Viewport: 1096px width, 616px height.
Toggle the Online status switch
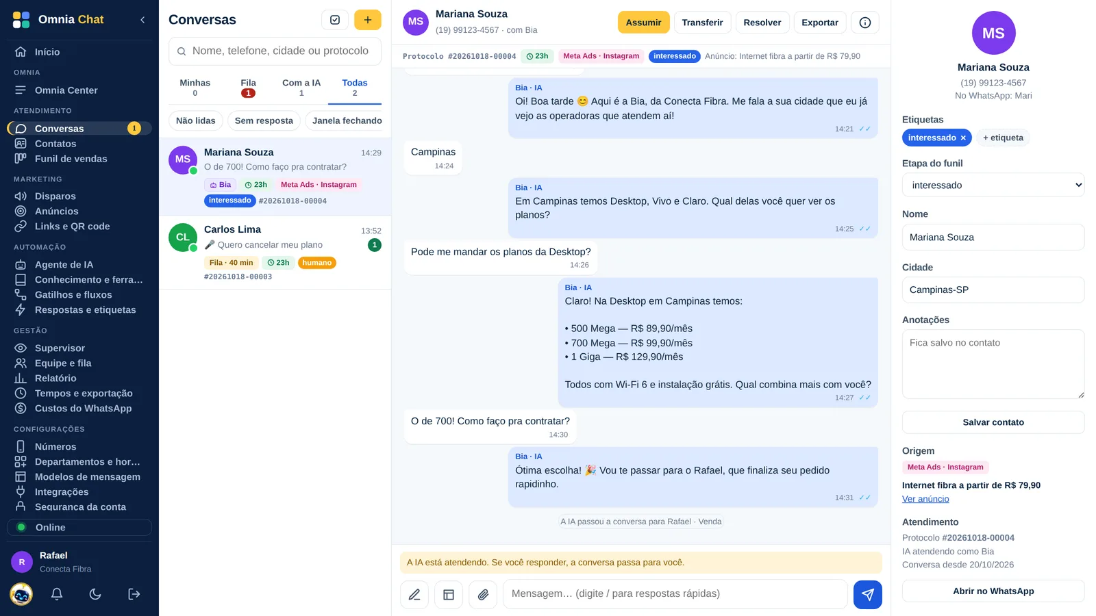(x=79, y=528)
